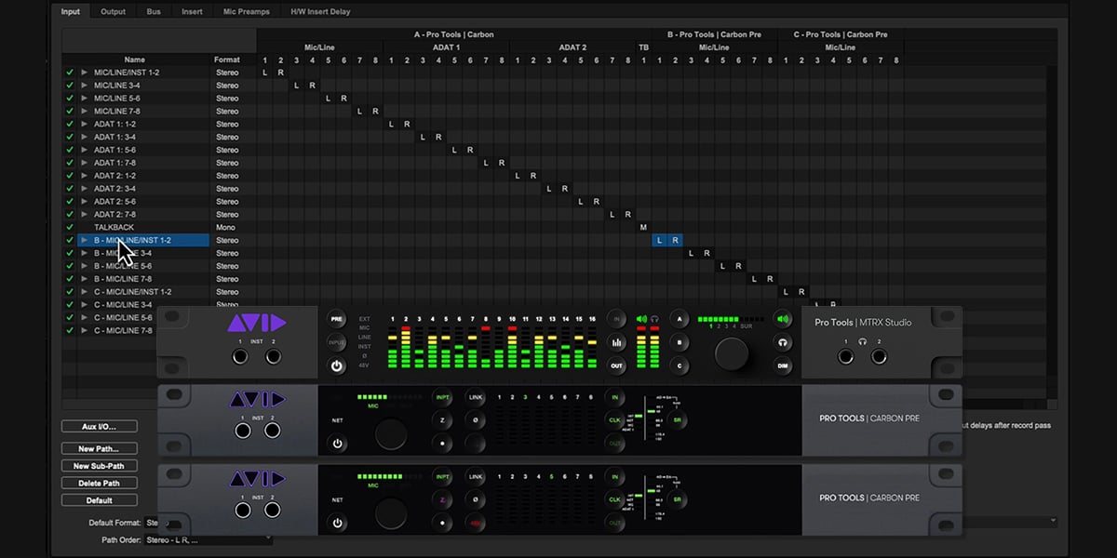This screenshot has width=1117, height=558.
Task: Open the Path Order dropdown
Action: point(209,539)
